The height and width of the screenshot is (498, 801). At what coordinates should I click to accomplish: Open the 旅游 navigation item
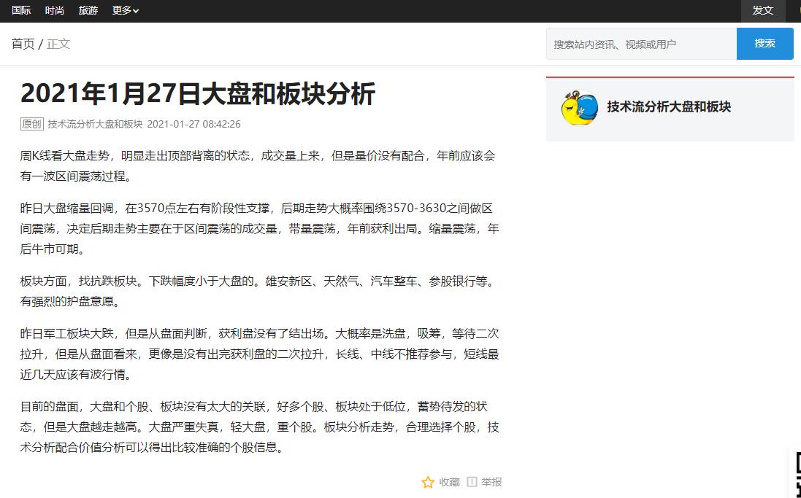88,10
